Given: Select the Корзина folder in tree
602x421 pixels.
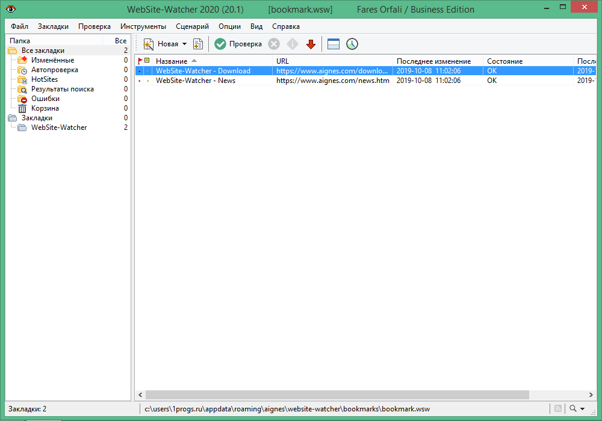Looking at the screenshot, I should point(45,108).
